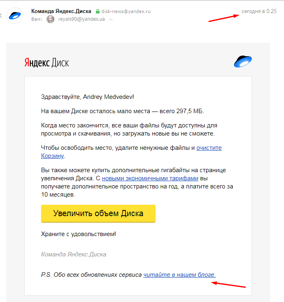Click the Вам: label
This screenshot has width=284, height=302.
[x=37, y=19]
